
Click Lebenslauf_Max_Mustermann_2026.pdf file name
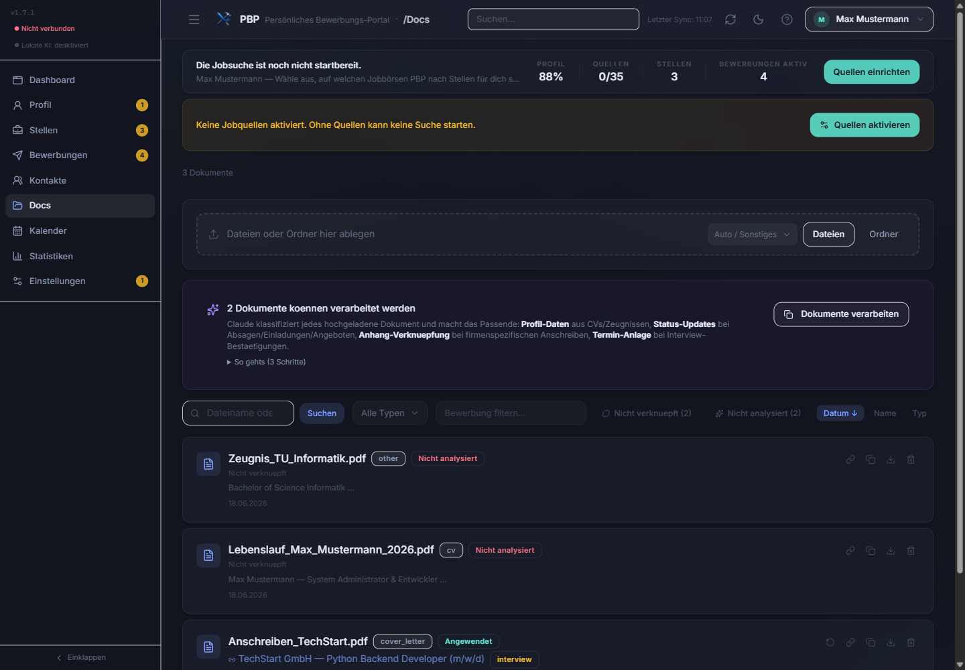[331, 550]
